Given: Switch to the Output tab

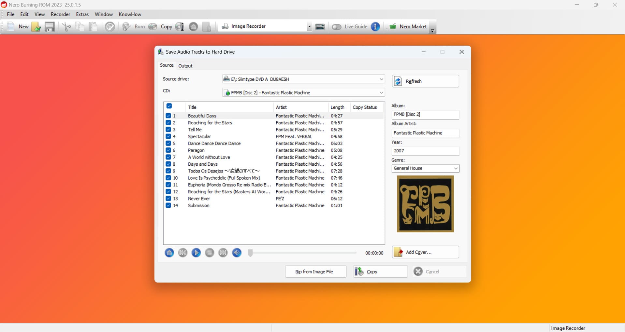Looking at the screenshot, I should [x=185, y=66].
